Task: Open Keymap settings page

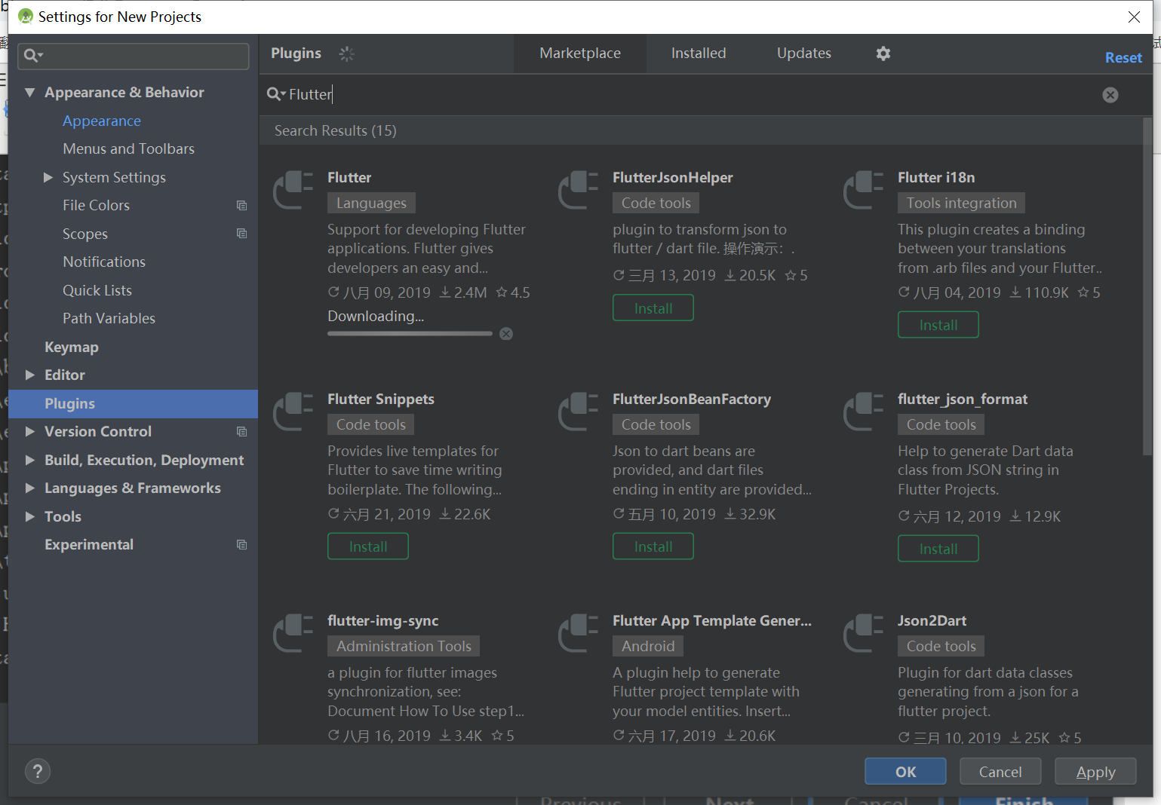Action: 72,347
